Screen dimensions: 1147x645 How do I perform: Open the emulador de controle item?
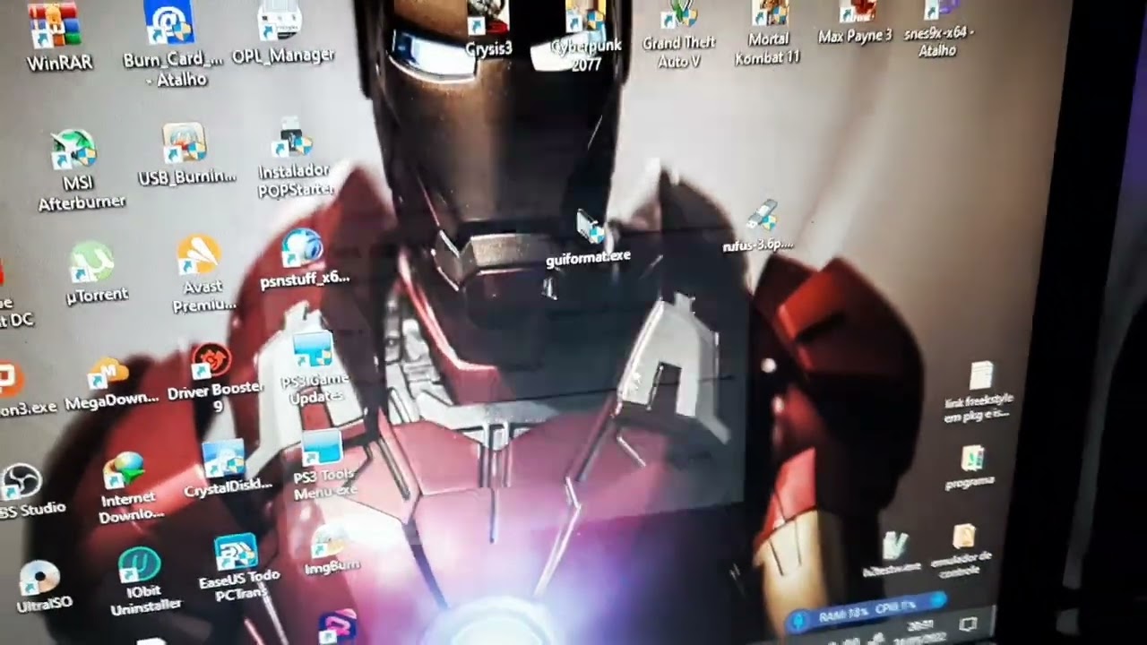click(962, 548)
